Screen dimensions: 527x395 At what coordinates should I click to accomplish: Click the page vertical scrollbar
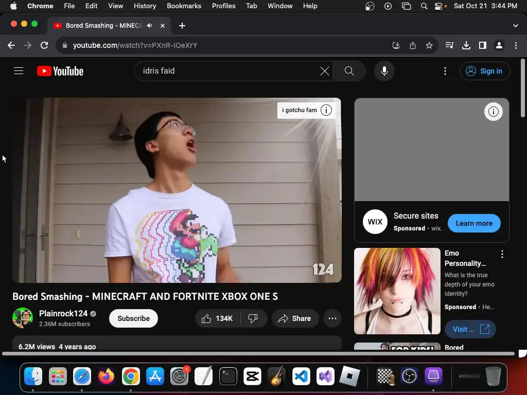523,88
